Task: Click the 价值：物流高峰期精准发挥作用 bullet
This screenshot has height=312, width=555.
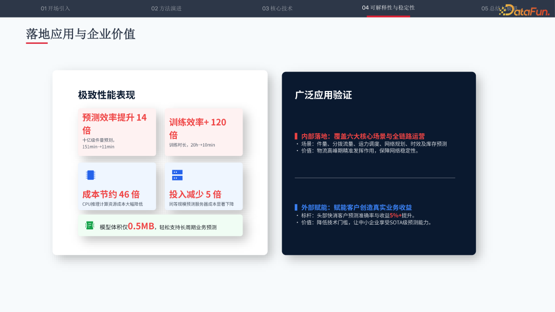Action: coord(358,151)
